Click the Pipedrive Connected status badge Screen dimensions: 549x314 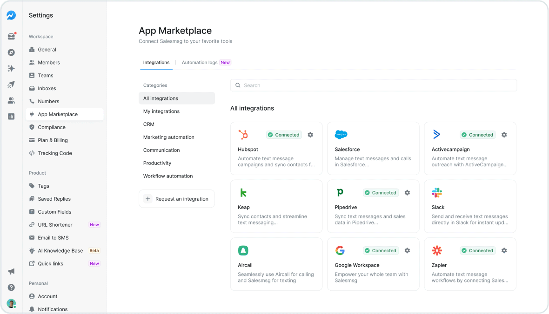(x=381, y=193)
